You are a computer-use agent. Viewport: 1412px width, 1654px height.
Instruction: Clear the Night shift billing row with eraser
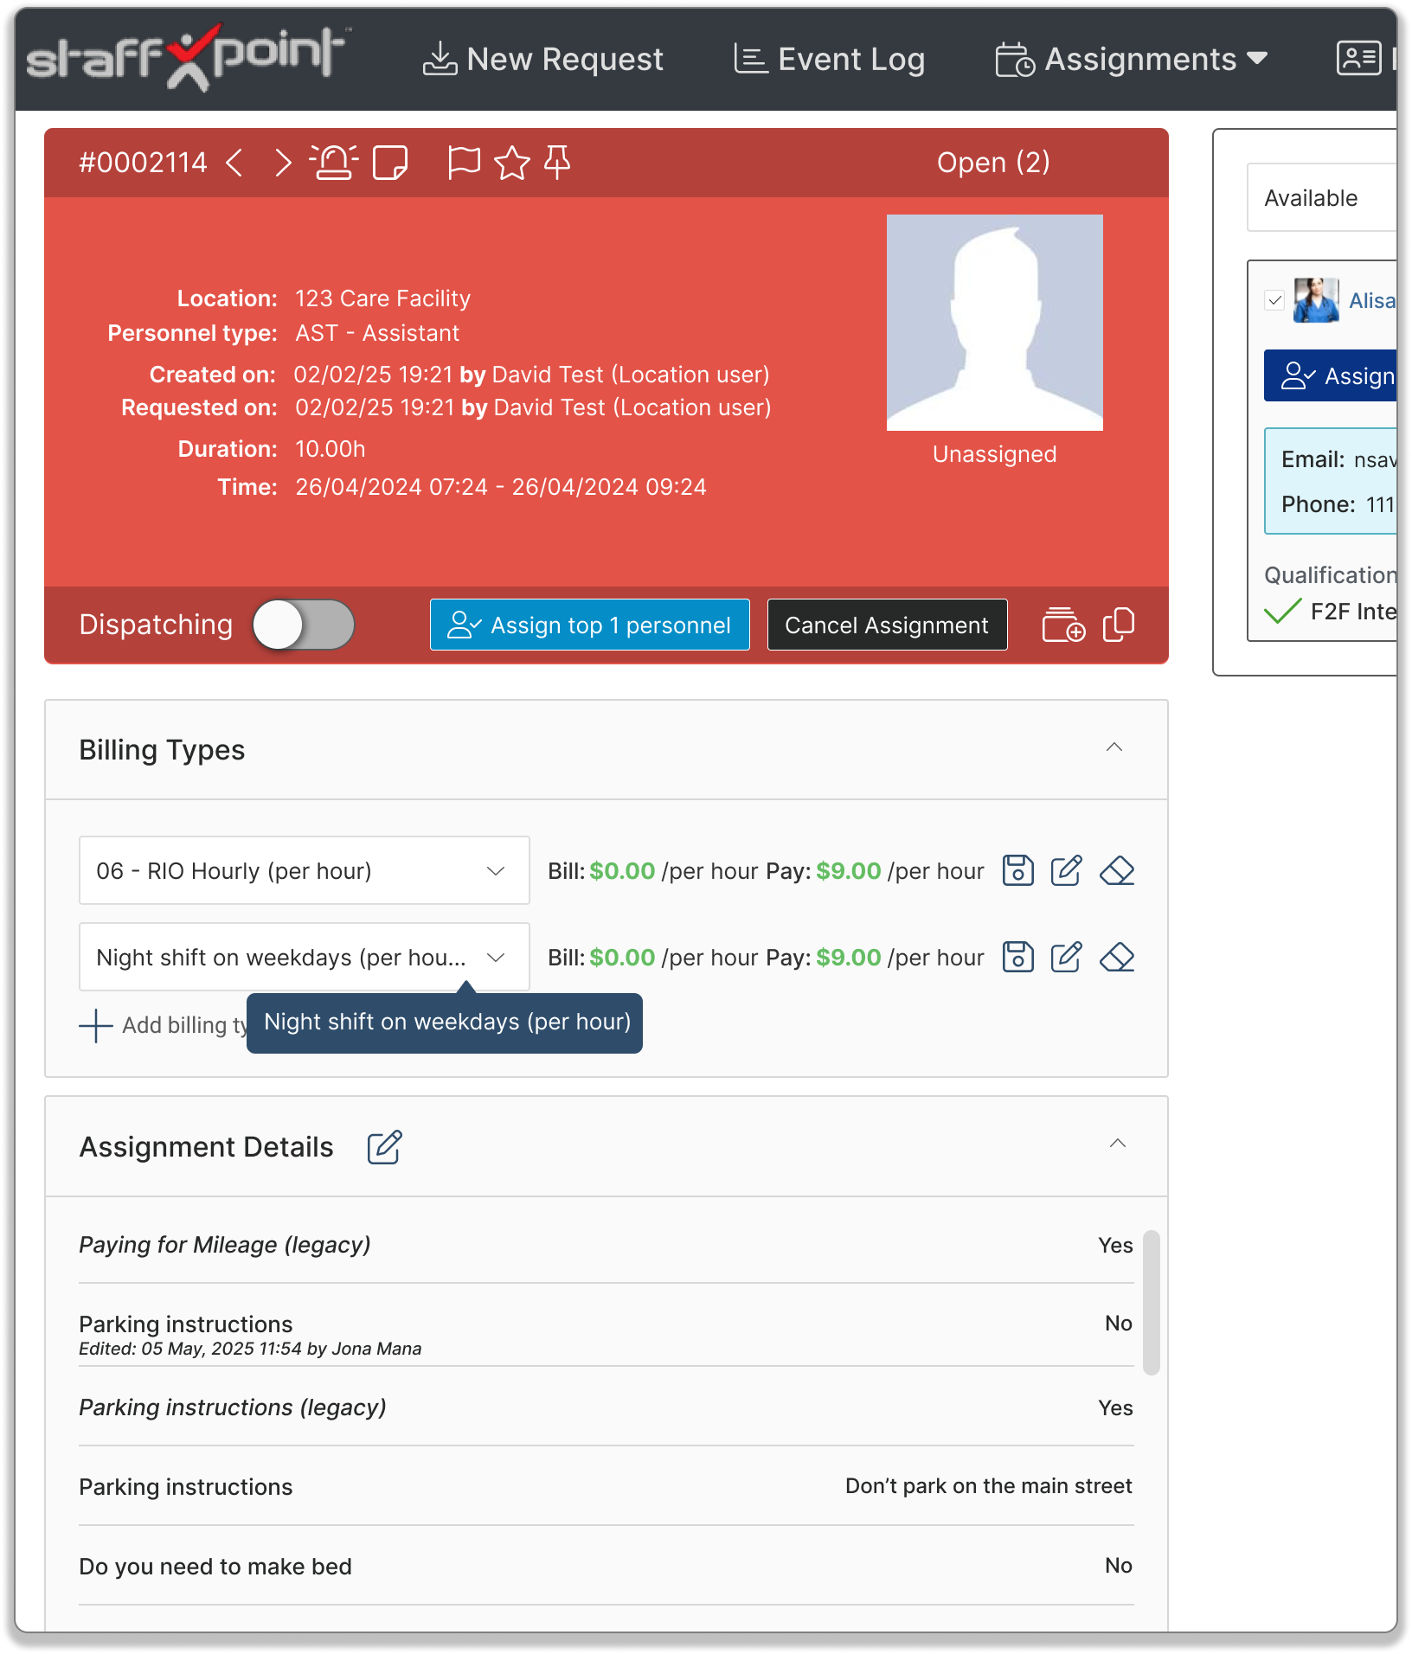[1117, 958]
